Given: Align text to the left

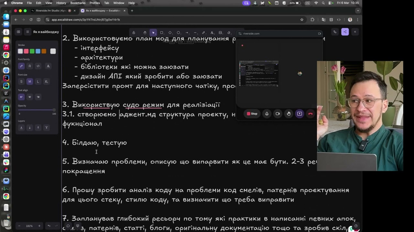Looking at the screenshot, I should (21, 97).
